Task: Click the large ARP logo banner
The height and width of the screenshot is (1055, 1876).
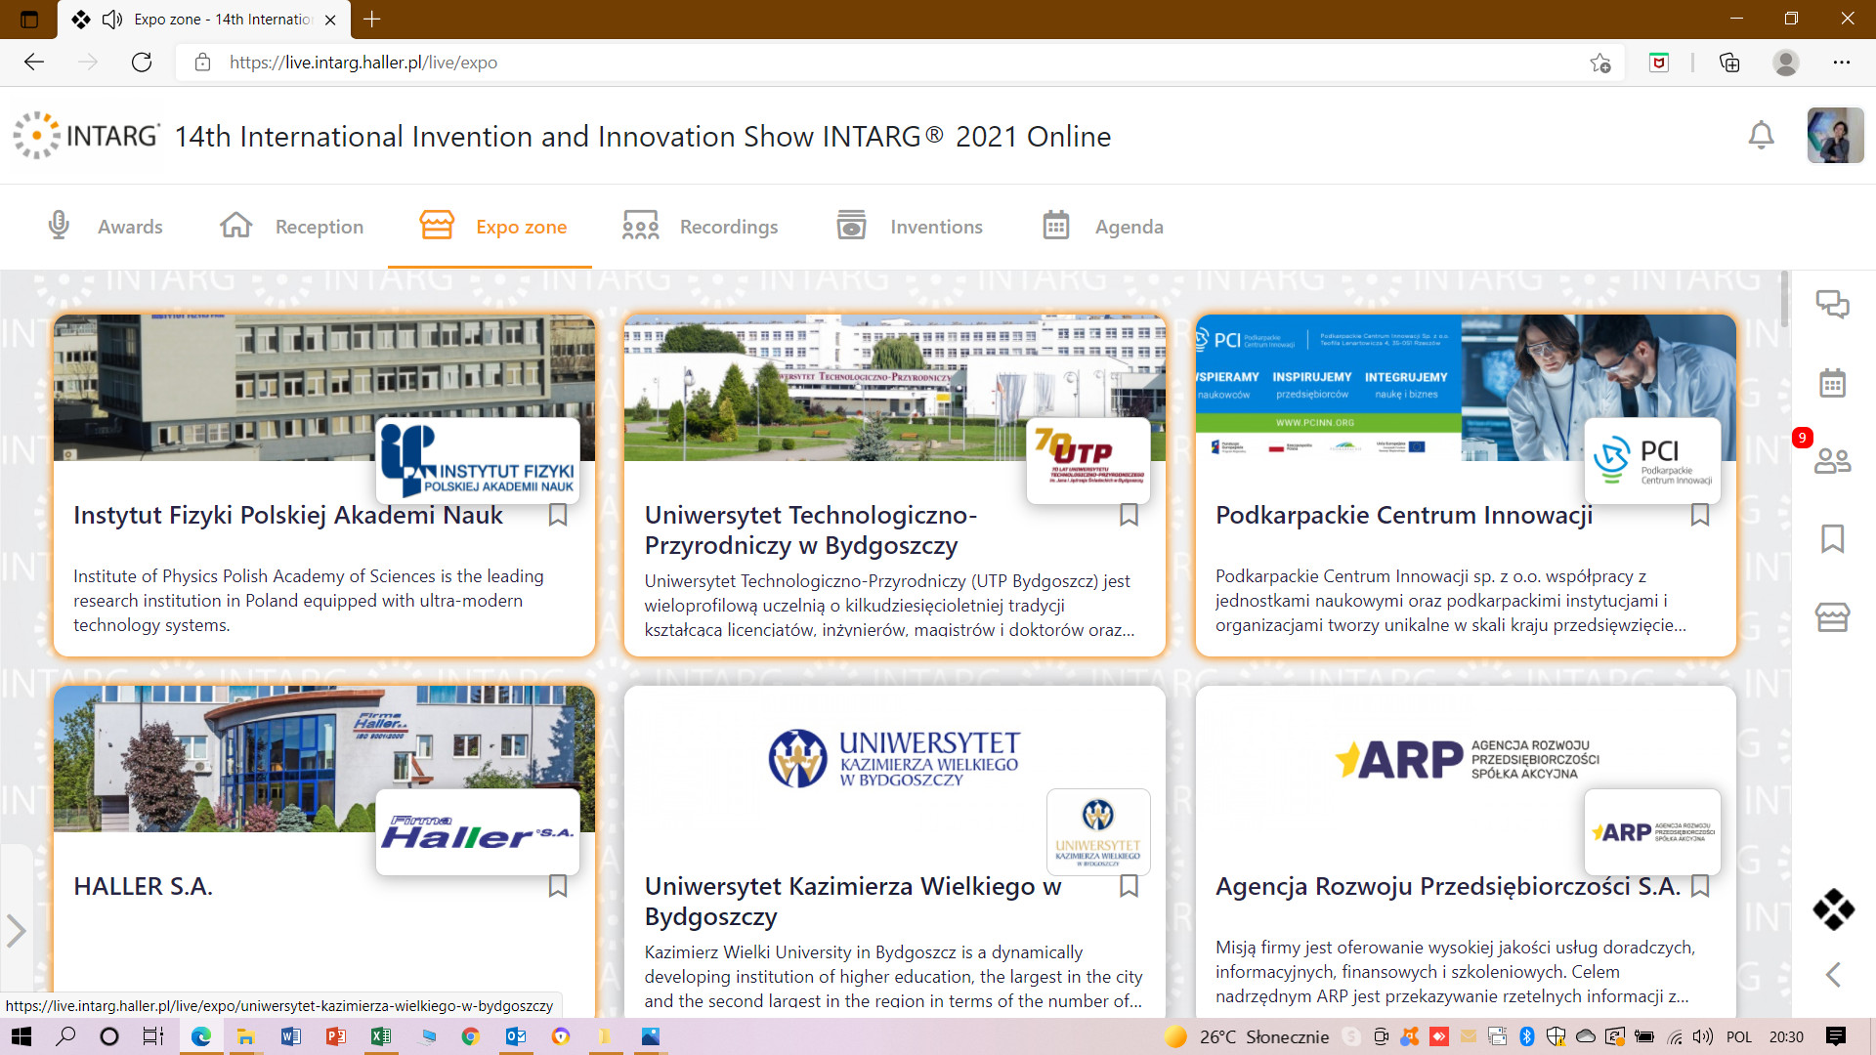Action: pyautogui.click(x=1466, y=759)
